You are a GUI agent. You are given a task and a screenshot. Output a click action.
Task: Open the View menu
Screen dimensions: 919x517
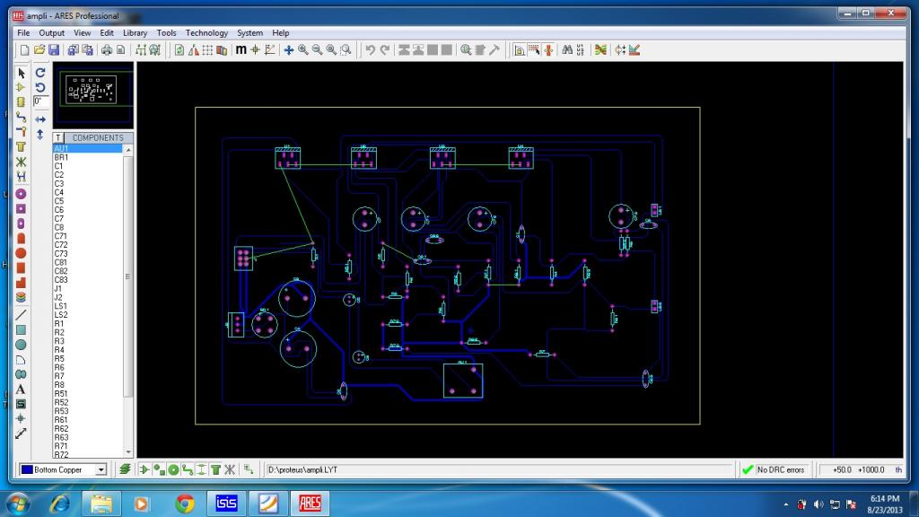tap(82, 33)
